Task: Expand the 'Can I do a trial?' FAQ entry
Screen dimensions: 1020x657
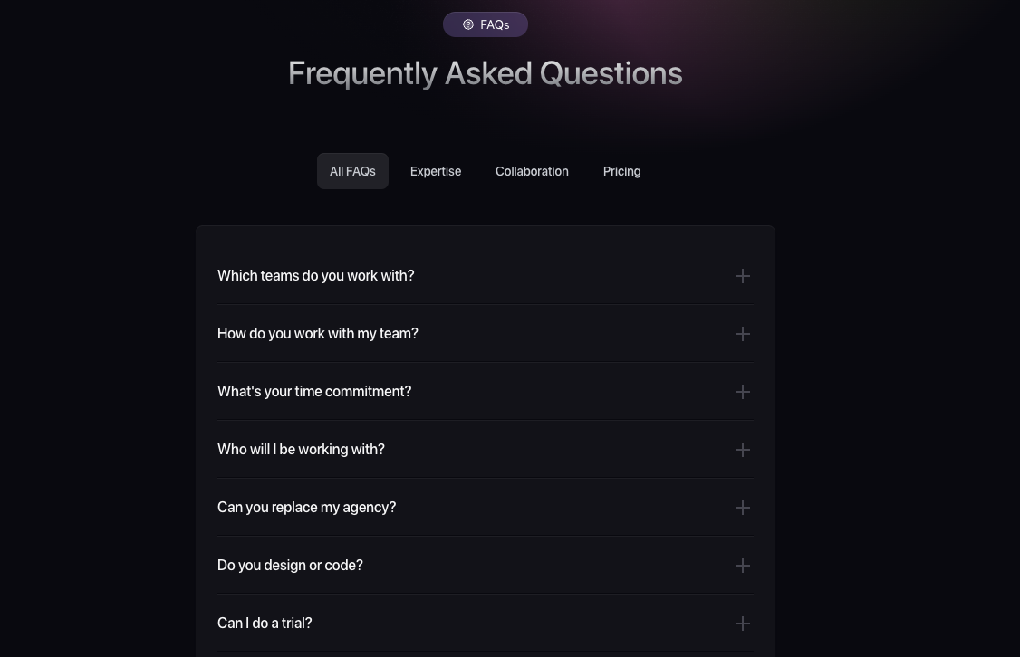Action: [x=265, y=624]
